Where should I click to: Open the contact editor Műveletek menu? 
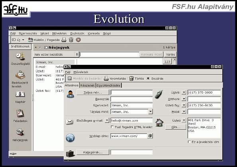81,72
